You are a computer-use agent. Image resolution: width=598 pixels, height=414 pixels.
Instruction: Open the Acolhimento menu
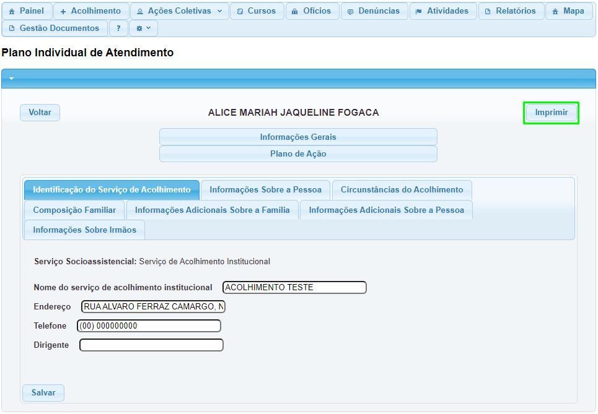pos(91,11)
